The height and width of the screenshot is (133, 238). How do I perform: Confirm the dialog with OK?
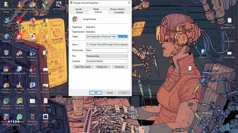[96, 93]
